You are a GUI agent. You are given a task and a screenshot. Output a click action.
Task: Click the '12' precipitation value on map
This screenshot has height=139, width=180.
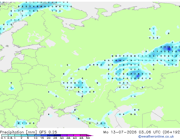click(x=120, y=60)
